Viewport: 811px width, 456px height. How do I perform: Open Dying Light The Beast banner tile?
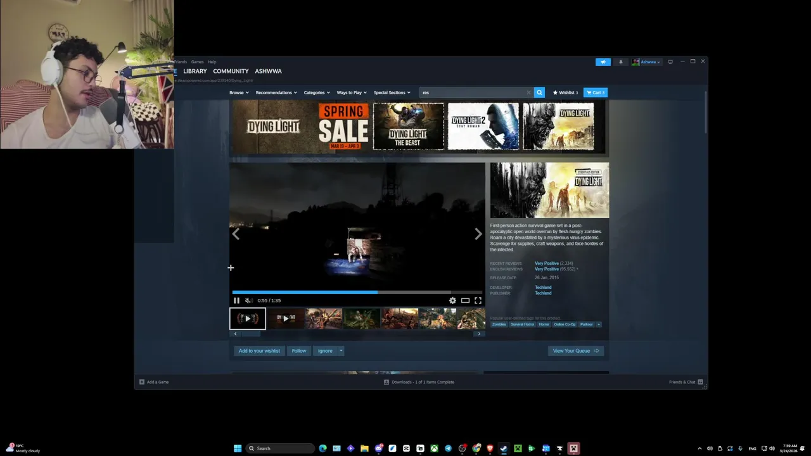coord(409,127)
